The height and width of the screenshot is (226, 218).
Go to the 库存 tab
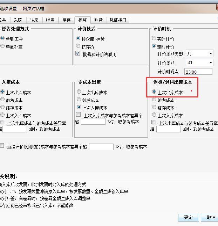(66, 20)
